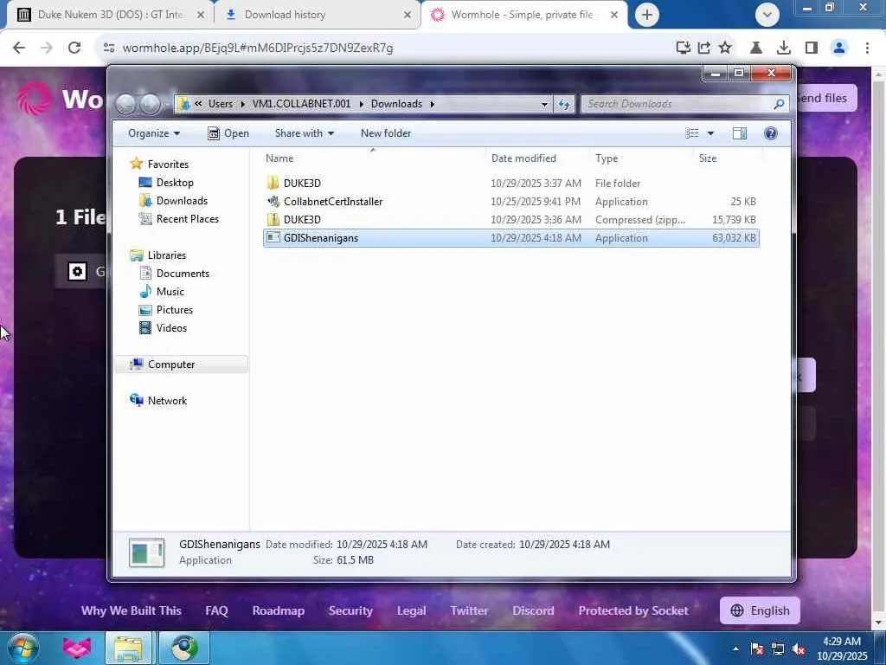Select the DUKE3D file folder

510,184
